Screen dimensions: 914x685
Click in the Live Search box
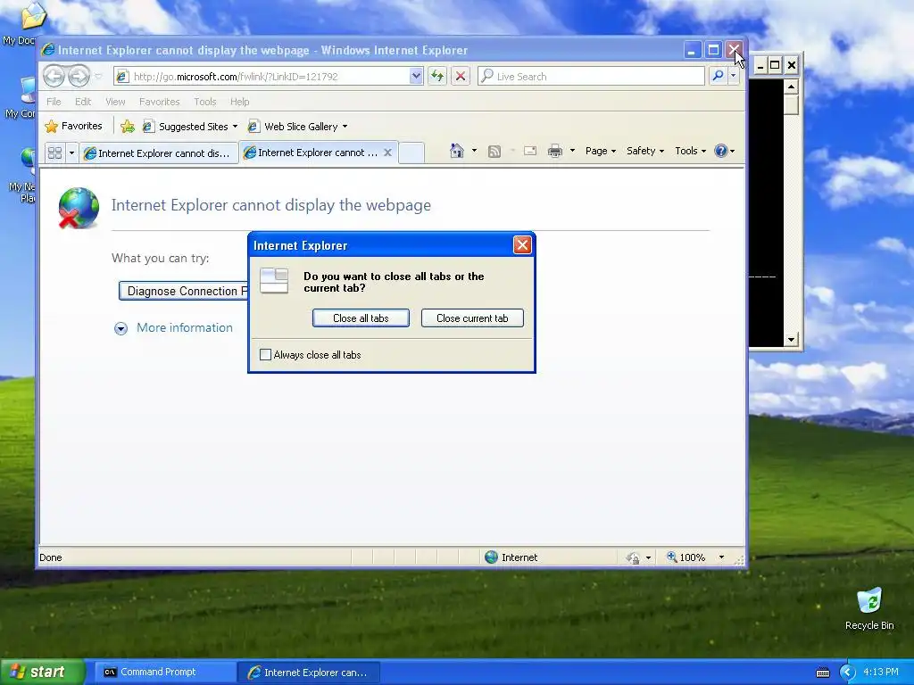click(591, 76)
